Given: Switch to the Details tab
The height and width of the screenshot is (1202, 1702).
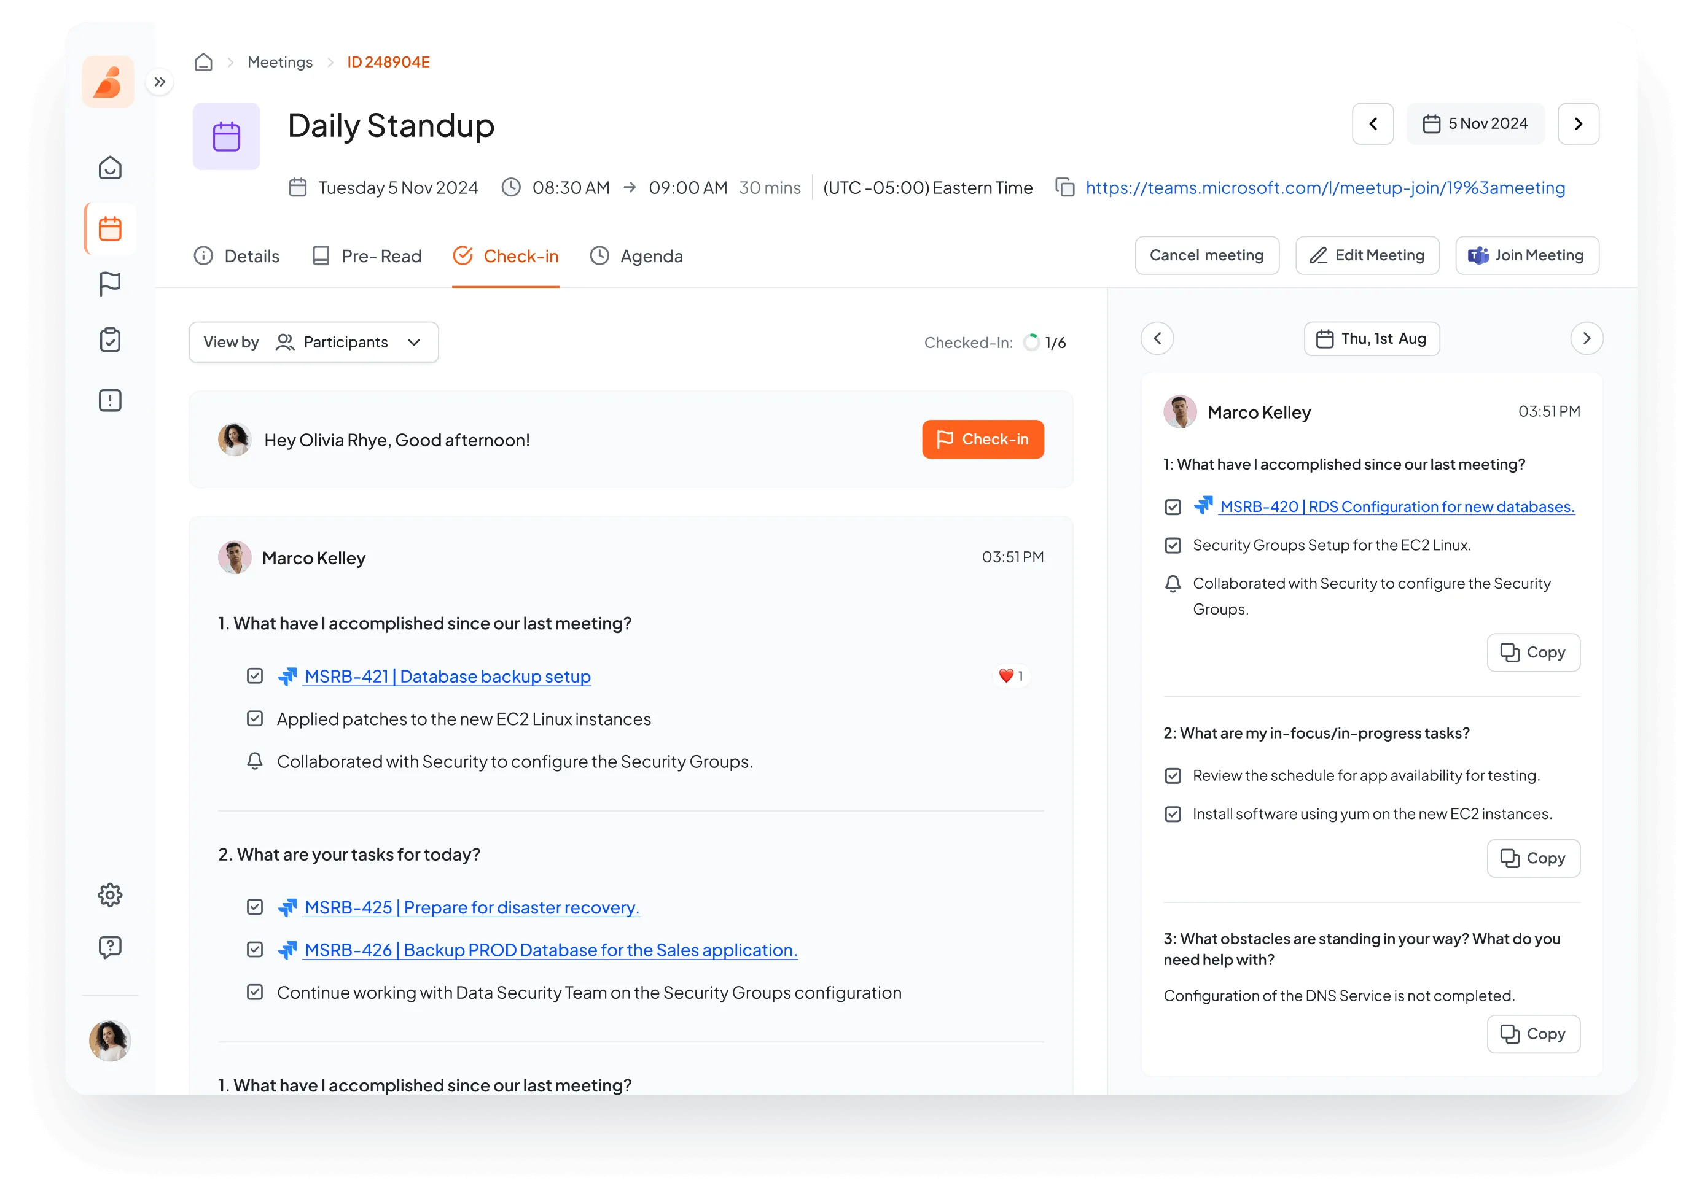Looking at the screenshot, I should (236, 255).
